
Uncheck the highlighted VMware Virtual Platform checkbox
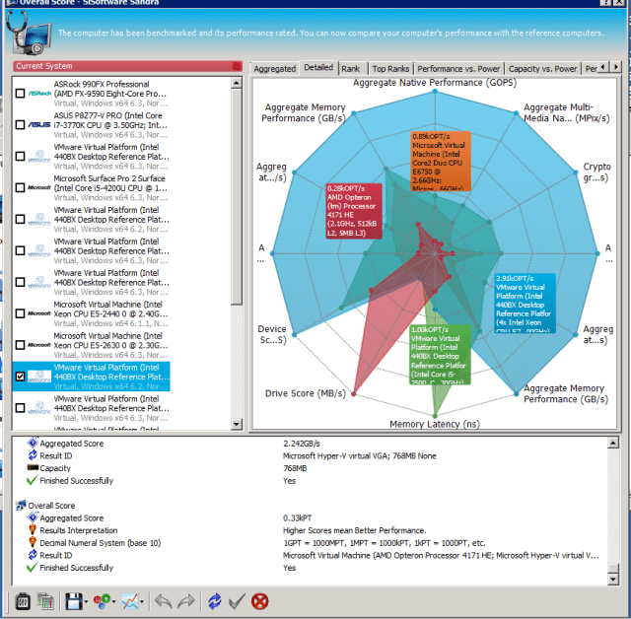20,377
